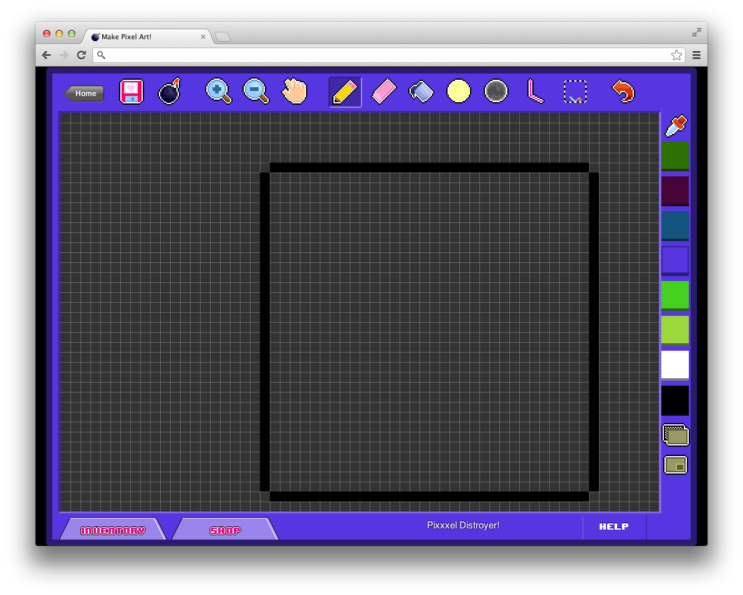Click the bomb clear-canvas icon

(170, 91)
